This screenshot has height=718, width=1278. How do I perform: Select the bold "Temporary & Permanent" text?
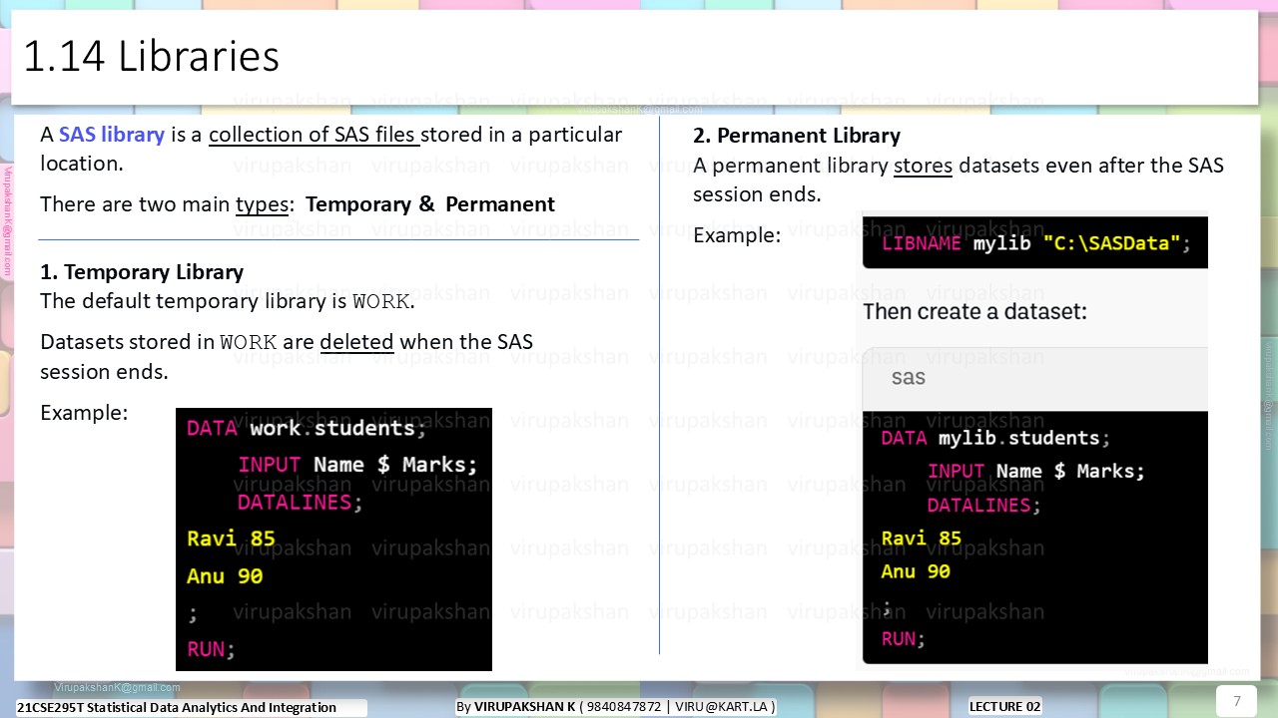pyautogui.click(x=430, y=204)
